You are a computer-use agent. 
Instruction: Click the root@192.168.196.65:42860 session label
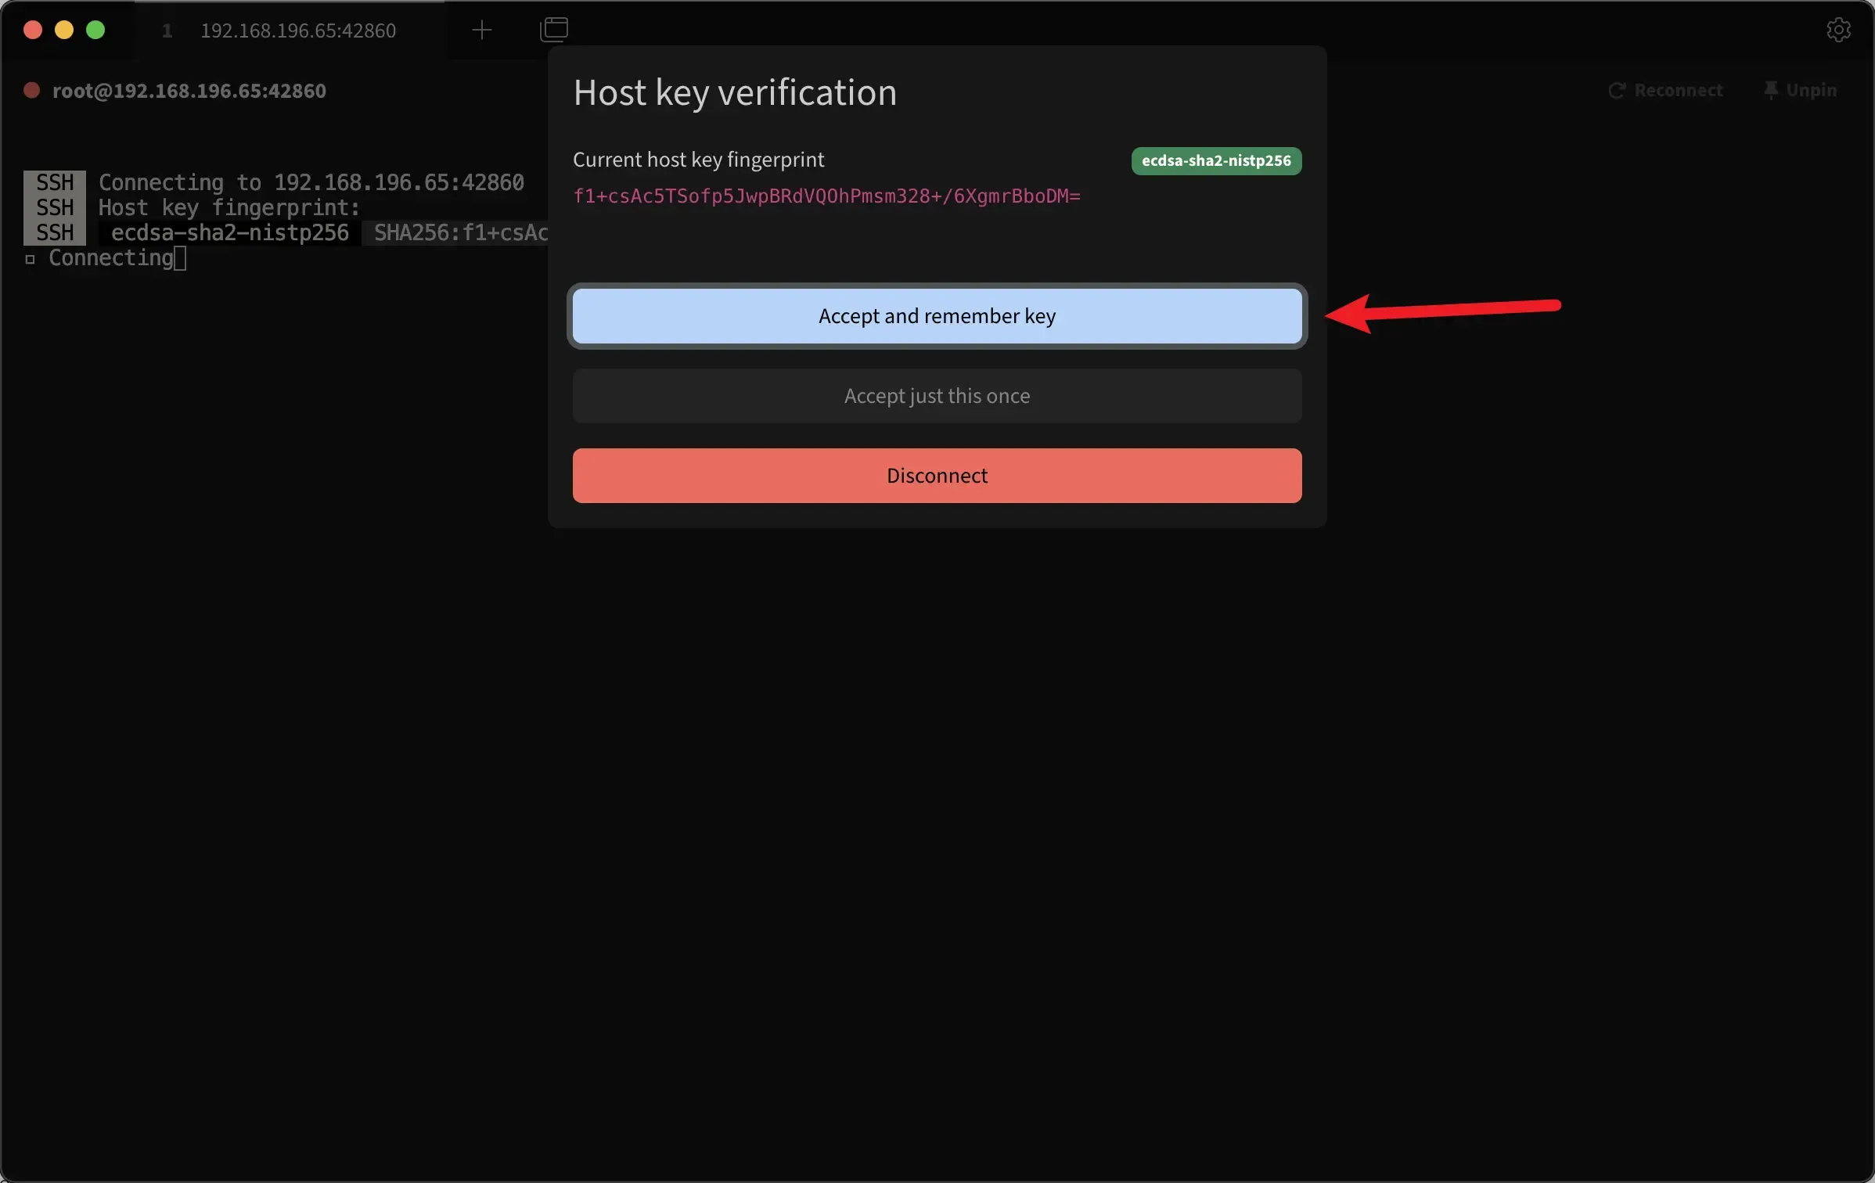tap(189, 91)
